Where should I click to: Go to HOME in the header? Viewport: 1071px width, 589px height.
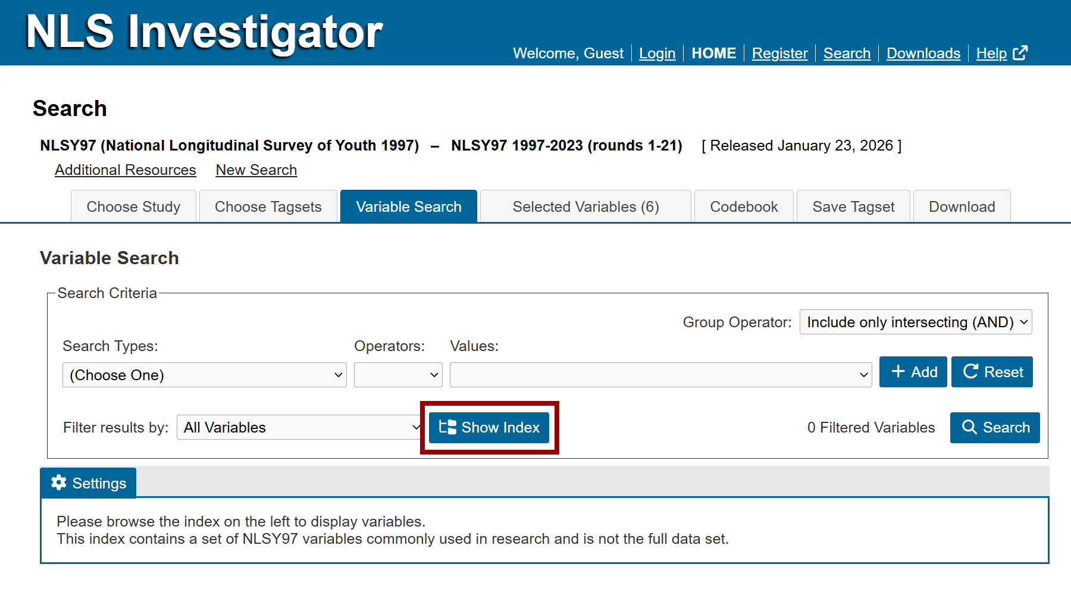[x=714, y=54]
